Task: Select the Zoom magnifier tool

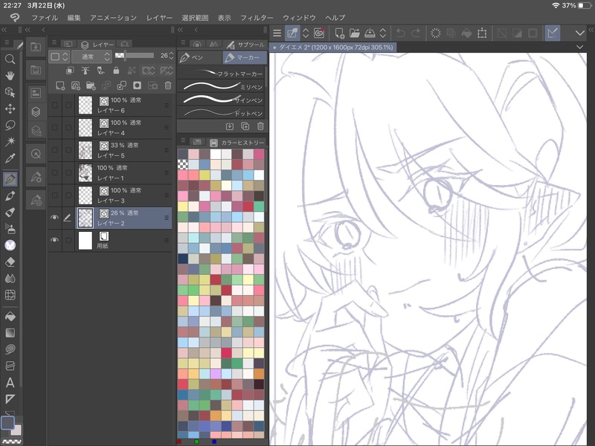Action: [10, 59]
